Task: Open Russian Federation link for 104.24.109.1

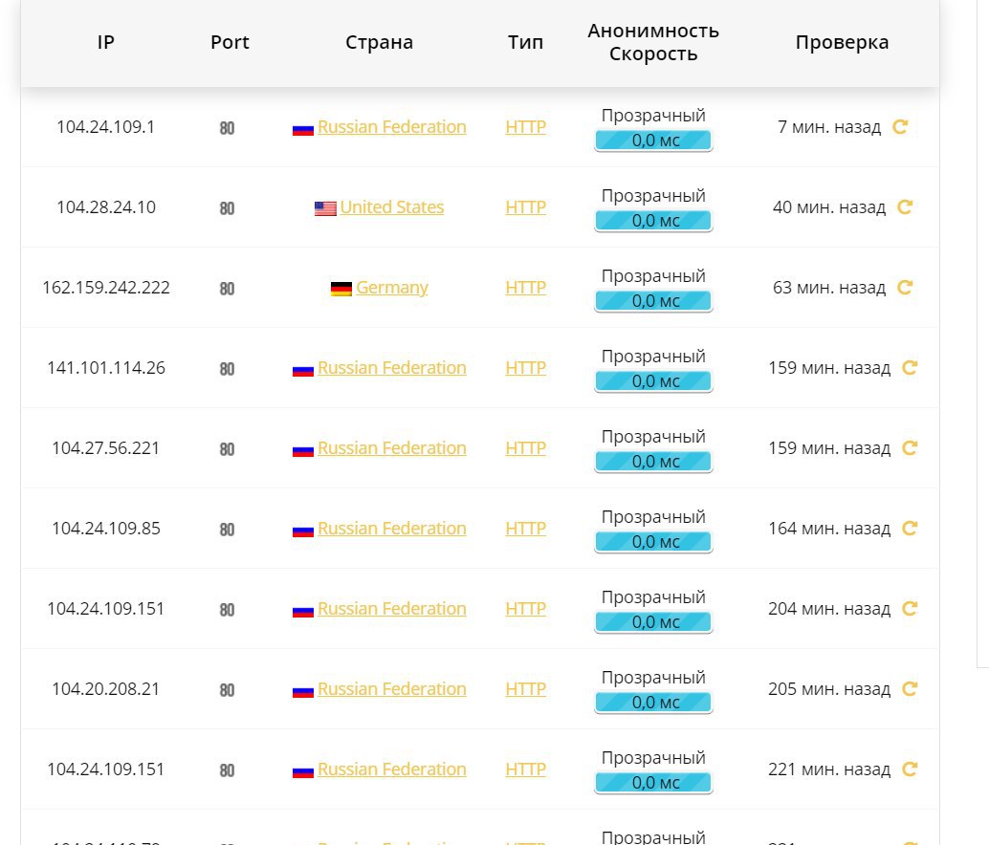Action: (392, 127)
